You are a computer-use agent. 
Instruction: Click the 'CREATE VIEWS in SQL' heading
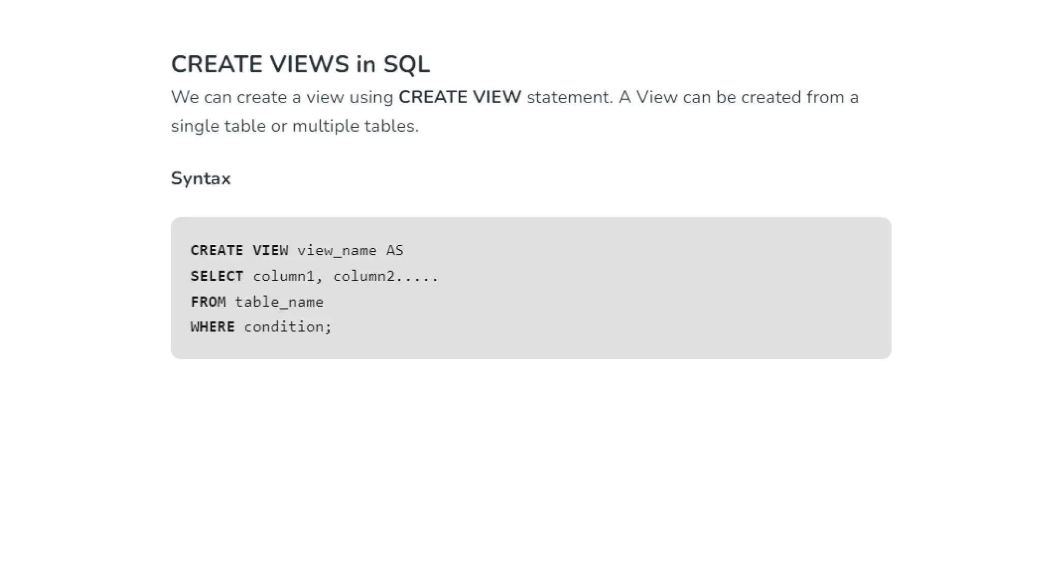[x=300, y=64]
